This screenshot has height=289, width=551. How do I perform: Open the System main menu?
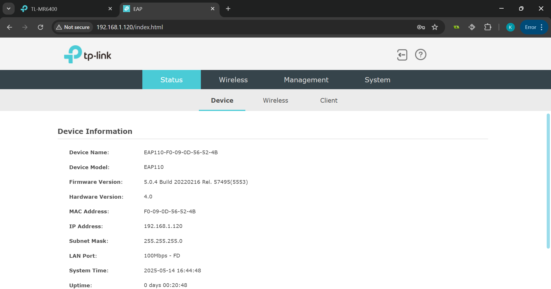click(x=377, y=80)
